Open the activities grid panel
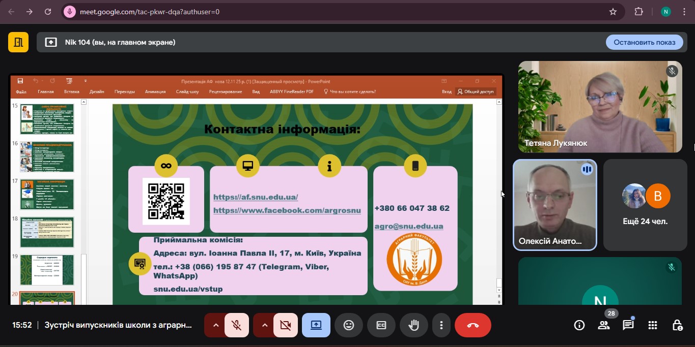Viewport: 695px width, 347px height. pyautogui.click(x=653, y=325)
